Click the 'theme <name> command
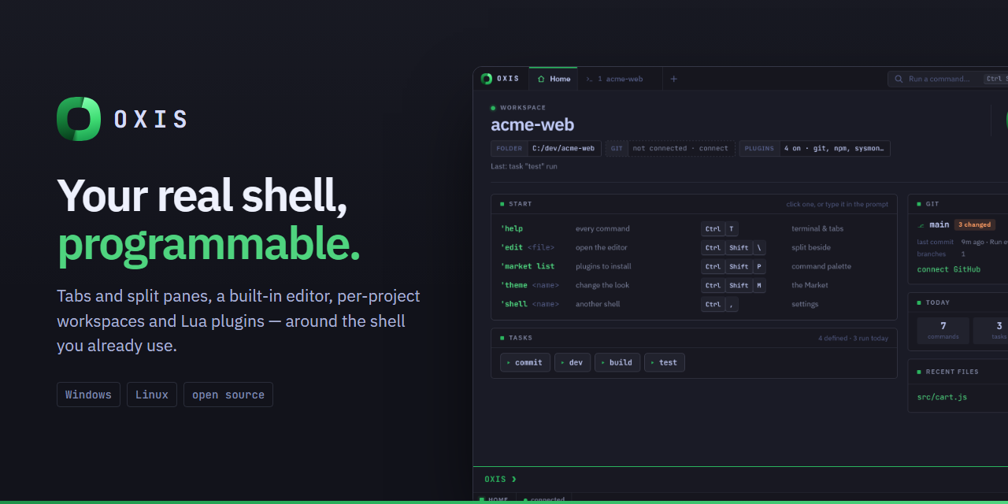Viewport: 1008px width, 504px height. (x=530, y=285)
